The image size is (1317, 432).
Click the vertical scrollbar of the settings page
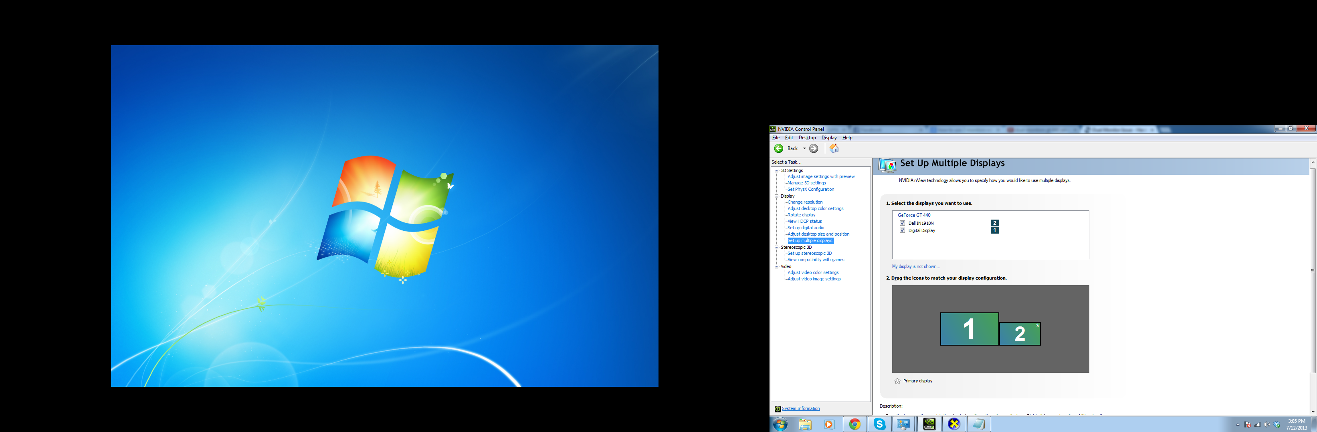(x=1313, y=270)
